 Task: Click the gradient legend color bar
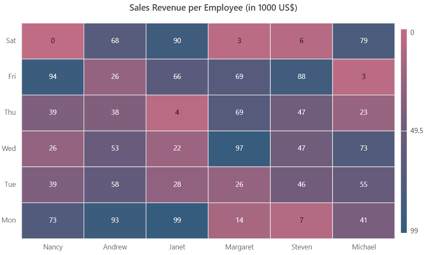(x=404, y=131)
